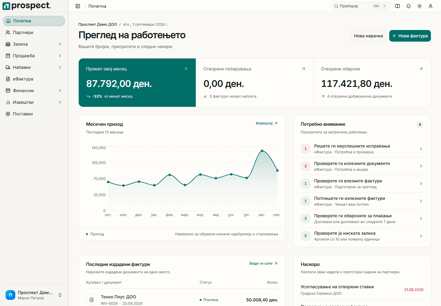Click the авг. peak data point on chart
Screen dimensions: 441x306
click(x=262, y=151)
